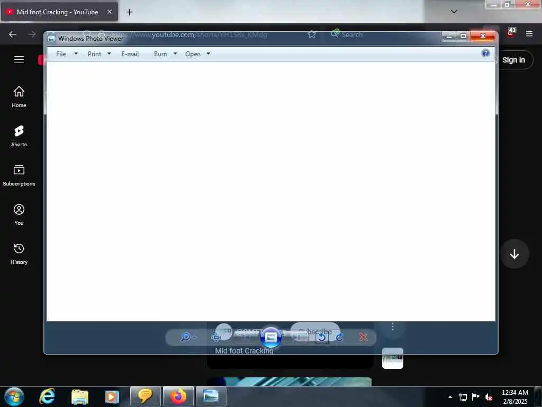
Task: Open the clock showing 12:34 AM
Action: point(515,397)
